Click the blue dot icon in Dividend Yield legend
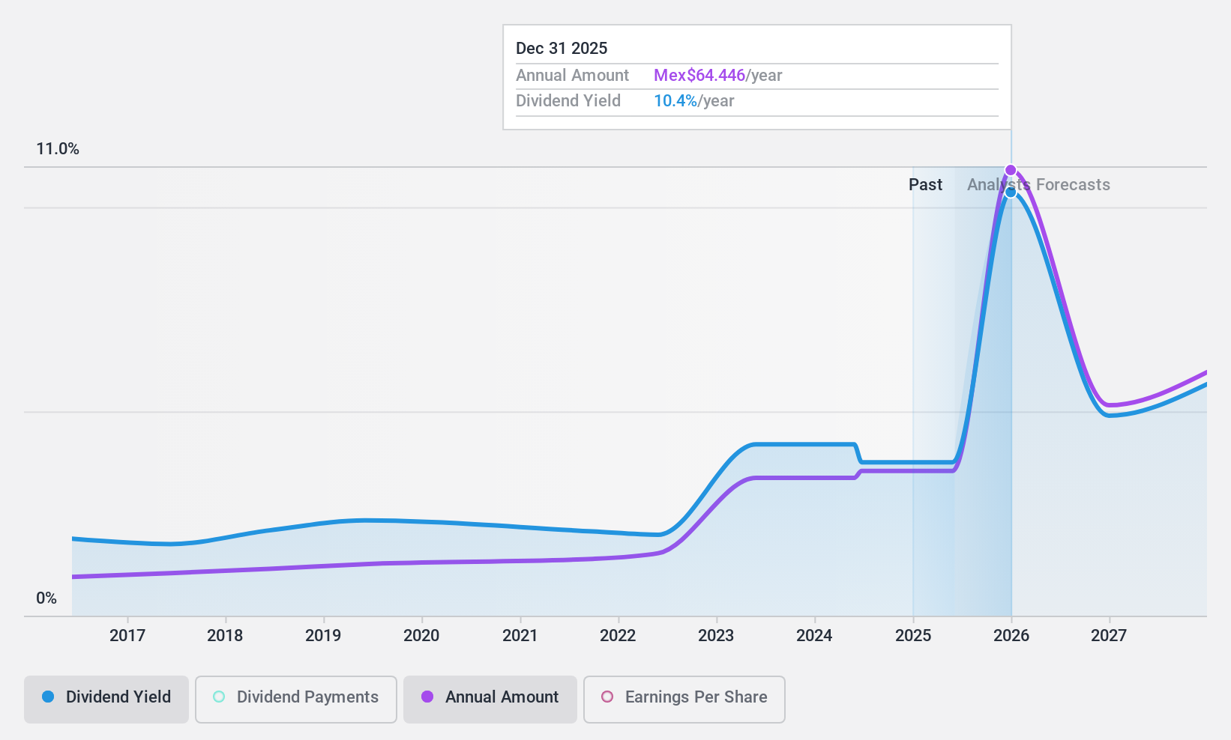Image resolution: width=1231 pixels, height=740 pixels. click(48, 697)
